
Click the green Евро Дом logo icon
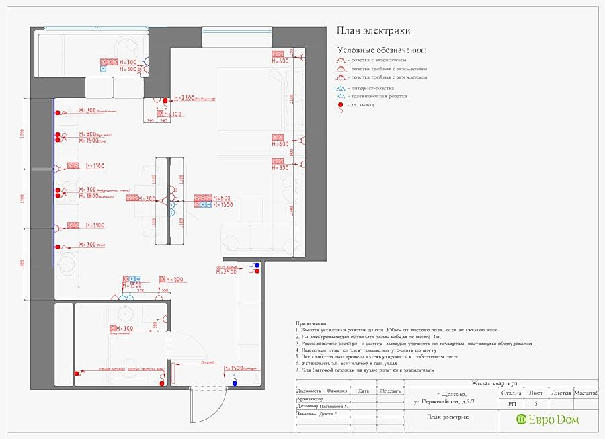(x=520, y=419)
